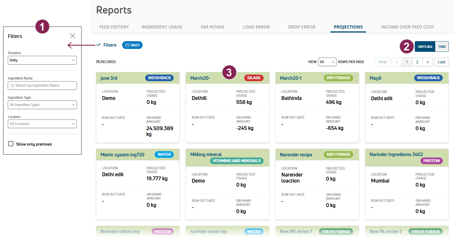Click the Ingredient Name search field

click(45, 86)
